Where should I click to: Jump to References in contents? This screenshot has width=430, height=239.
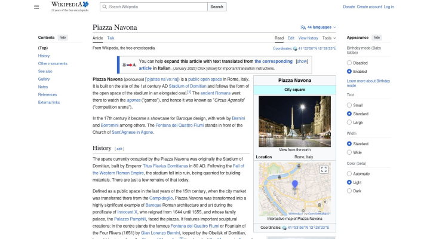47,94
